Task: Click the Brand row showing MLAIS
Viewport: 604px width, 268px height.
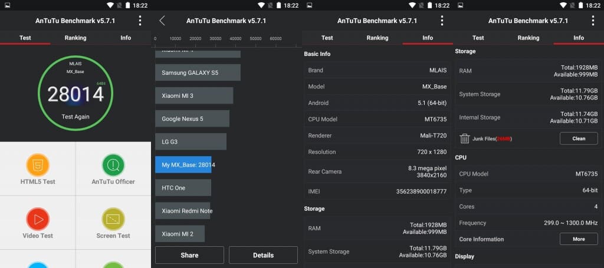Action: click(x=377, y=70)
